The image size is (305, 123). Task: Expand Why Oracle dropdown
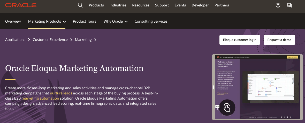coord(116,21)
